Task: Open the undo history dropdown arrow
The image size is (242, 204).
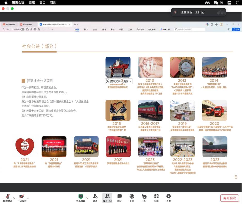Action: point(45,29)
